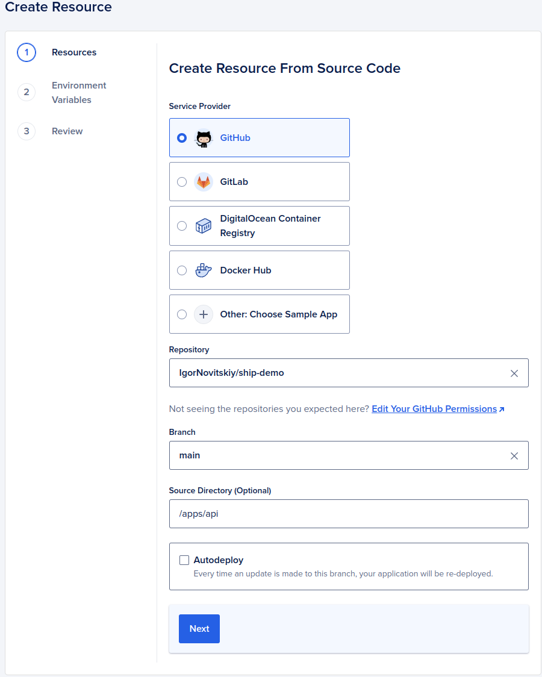Click the GitLab fox icon

(204, 181)
